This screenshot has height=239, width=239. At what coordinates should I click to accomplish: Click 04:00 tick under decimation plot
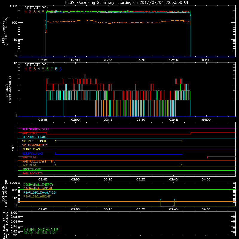[x=206, y=209]
